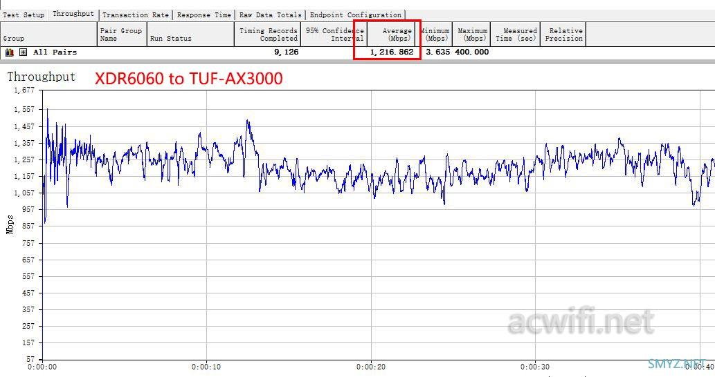
Task: Click the 1,216.862 average value
Action: pyautogui.click(x=392, y=52)
